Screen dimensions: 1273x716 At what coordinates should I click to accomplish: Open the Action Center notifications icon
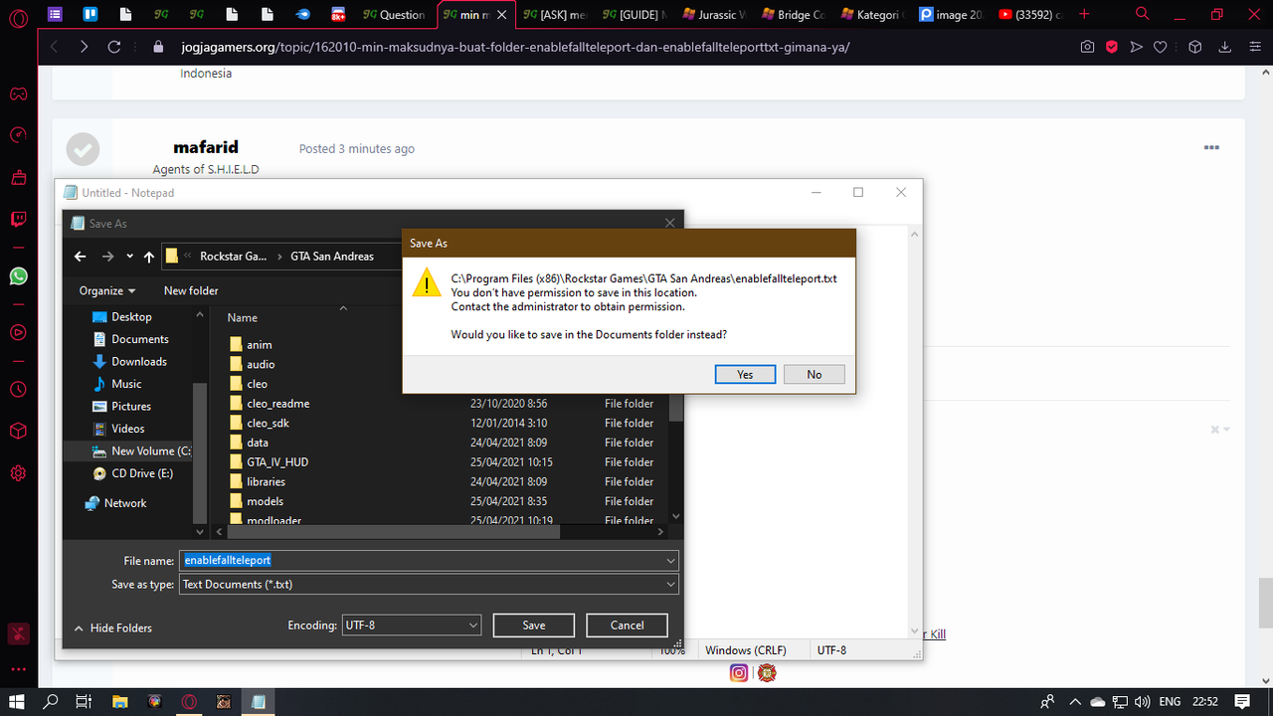pyautogui.click(x=1241, y=702)
